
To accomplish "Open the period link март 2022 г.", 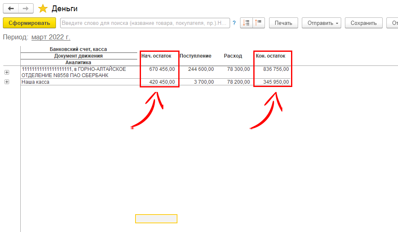I will pyautogui.click(x=51, y=37).
